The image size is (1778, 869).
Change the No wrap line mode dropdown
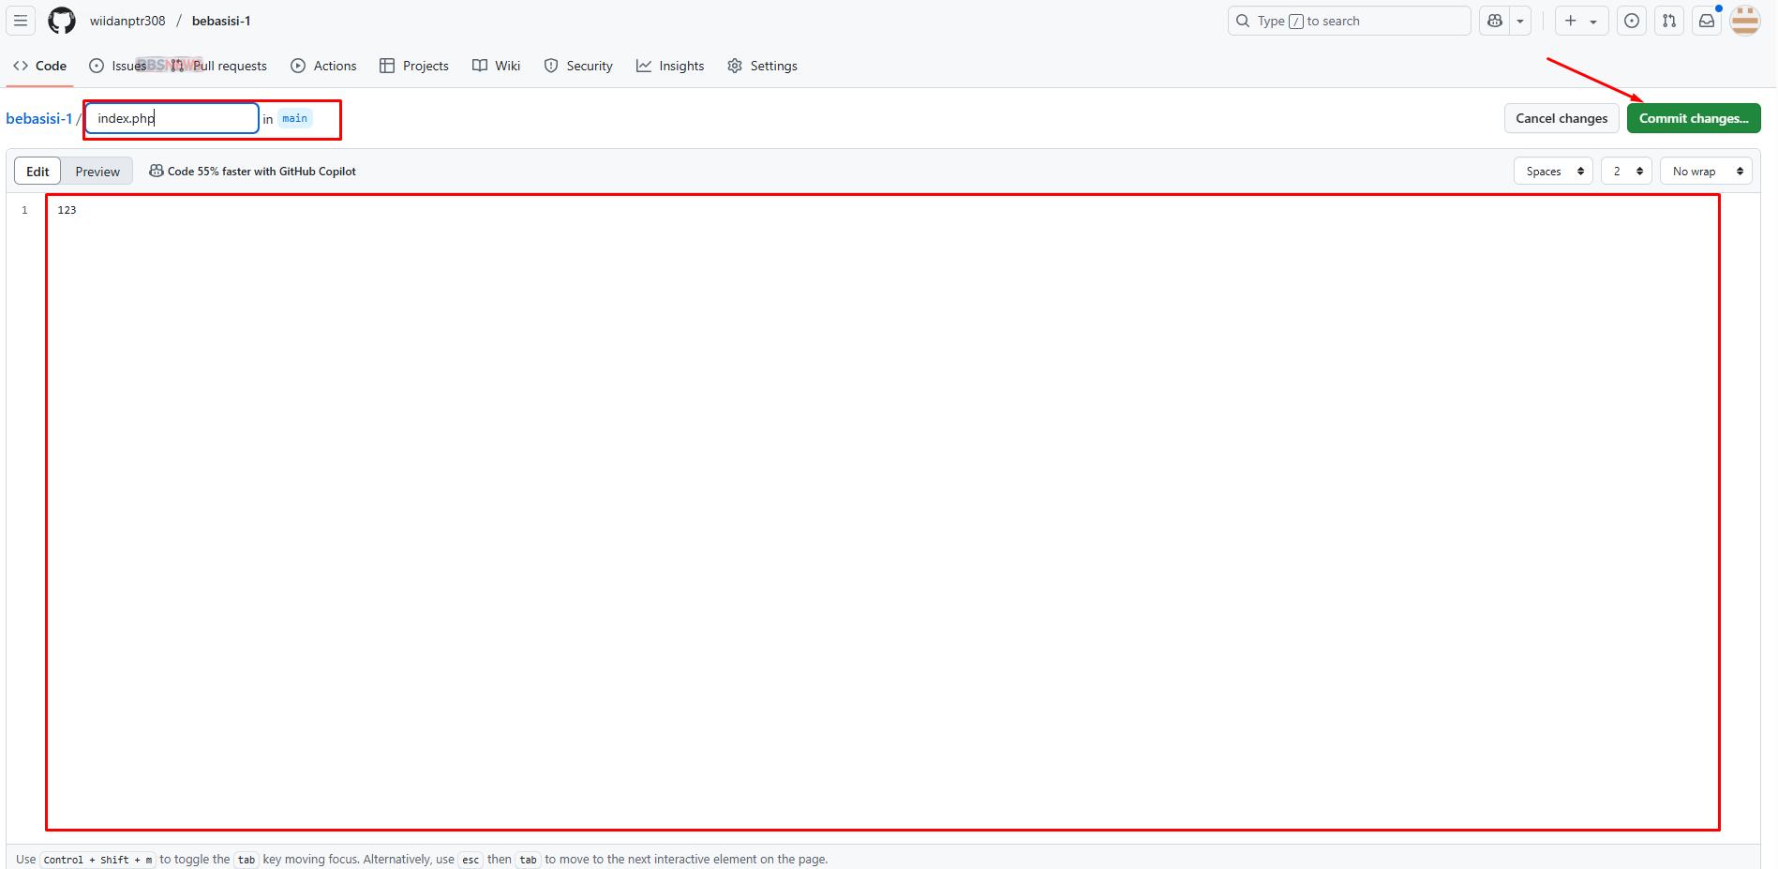click(1706, 172)
